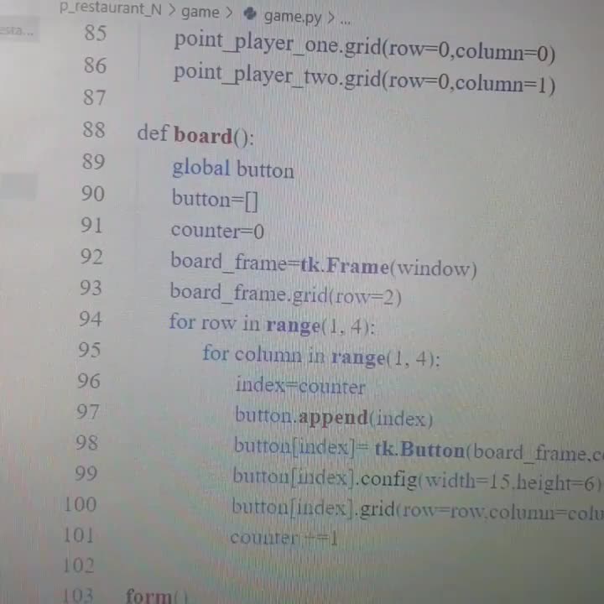This screenshot has height=604, width=604.
Task: Click line number 94 in the gutter
Action: [x=91, y=319]
